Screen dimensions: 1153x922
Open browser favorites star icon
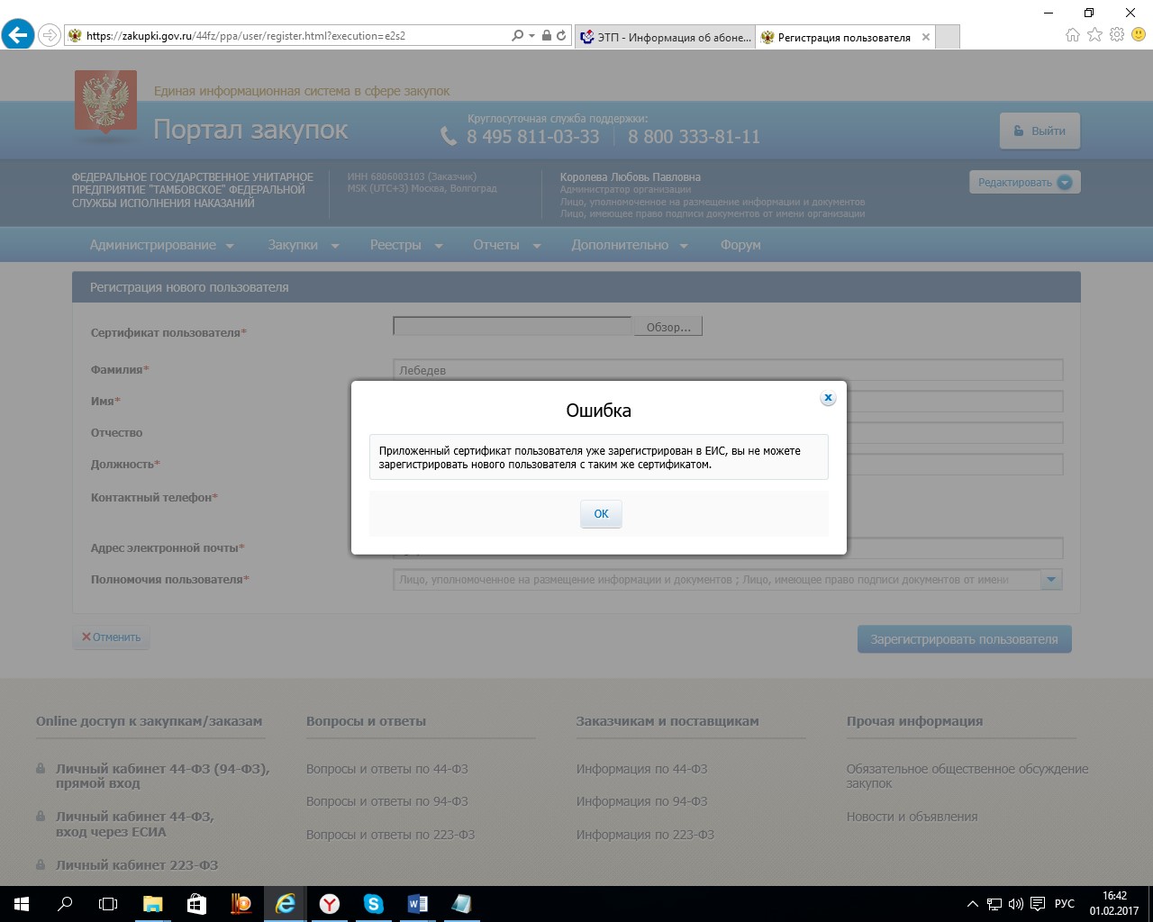pyautogui.click(x=1094, y=35)
